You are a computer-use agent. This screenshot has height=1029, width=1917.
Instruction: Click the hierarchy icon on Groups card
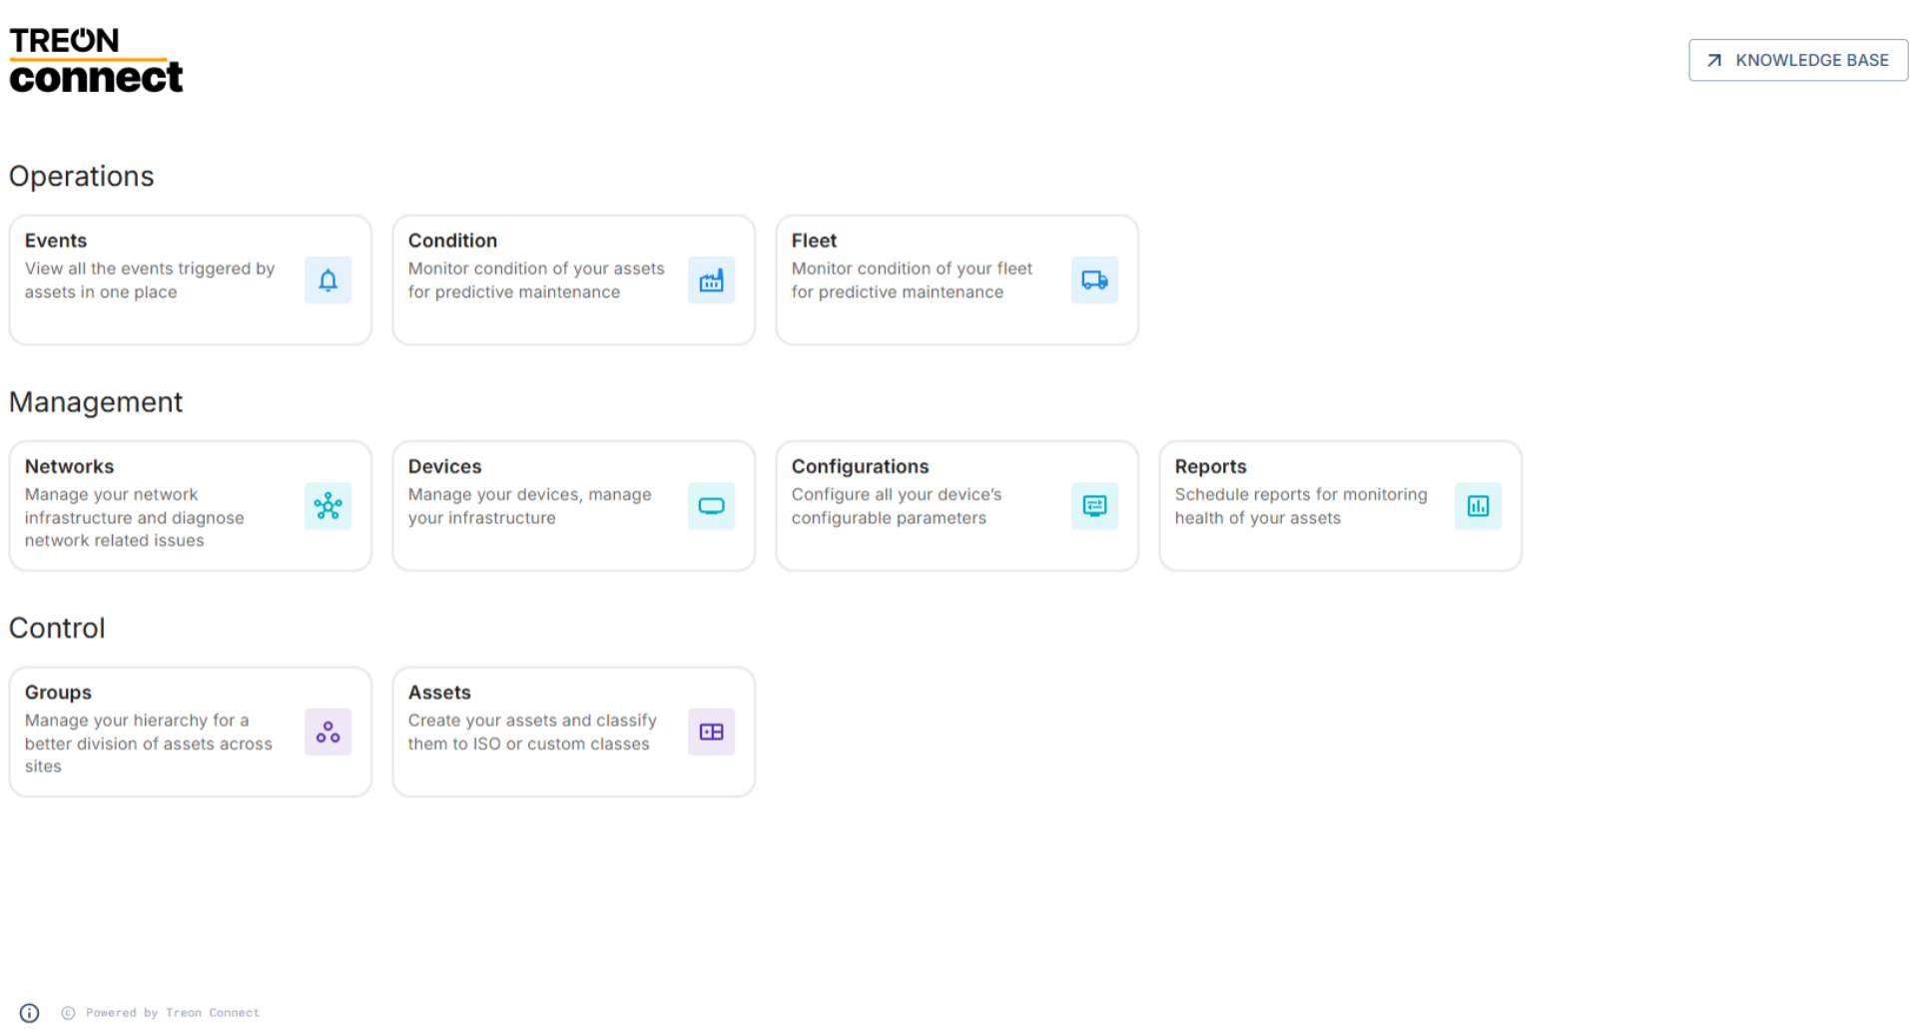click(x=327, y=733)
